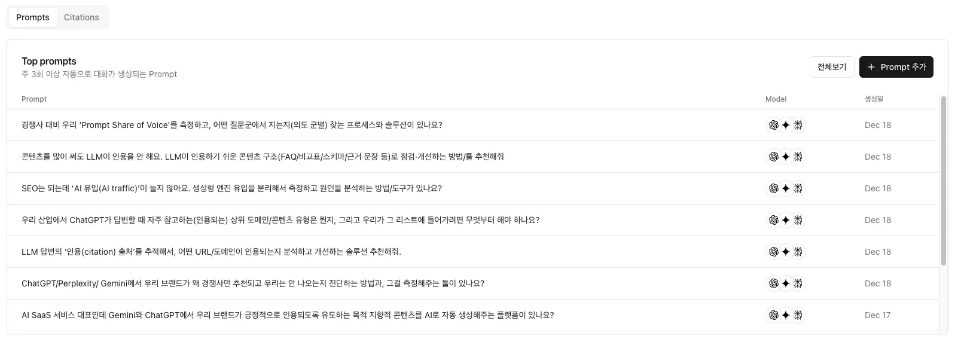Click the Model column header

click(x=776, y=99)
